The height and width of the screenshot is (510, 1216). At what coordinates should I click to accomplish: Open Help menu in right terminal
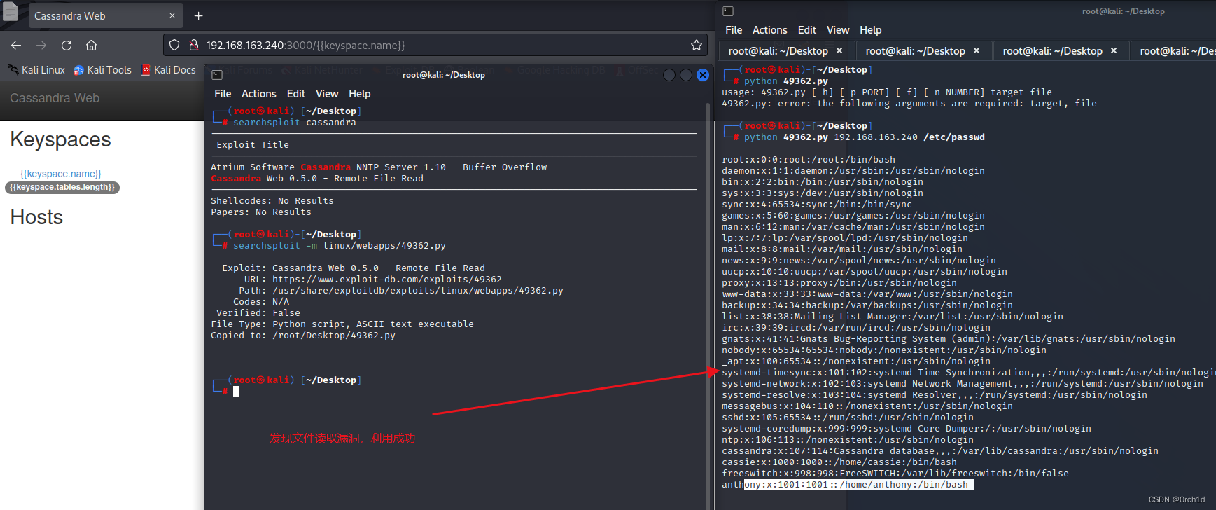click(x=871, y=30)
